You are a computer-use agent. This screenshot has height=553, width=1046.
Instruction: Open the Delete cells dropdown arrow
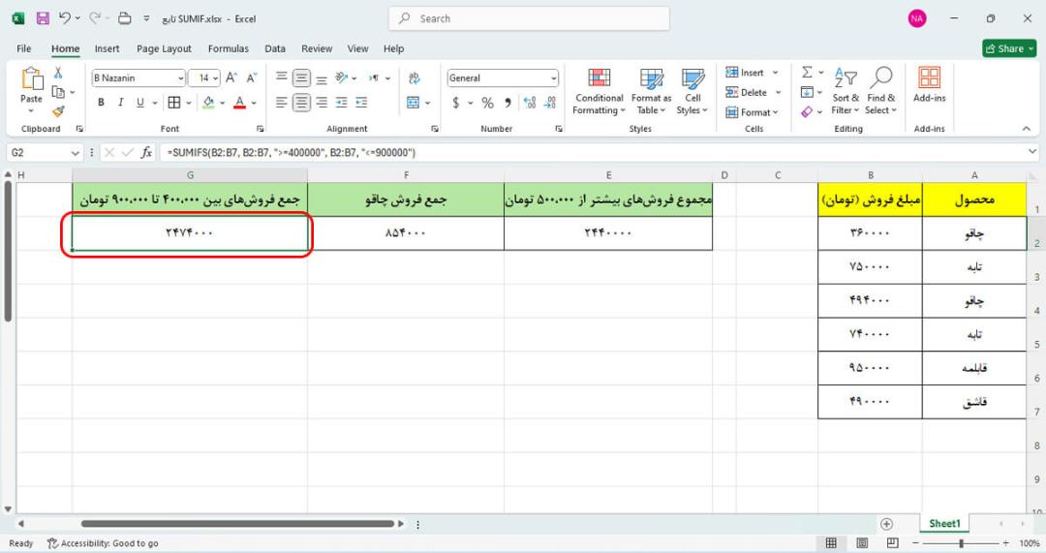(778, 93)
